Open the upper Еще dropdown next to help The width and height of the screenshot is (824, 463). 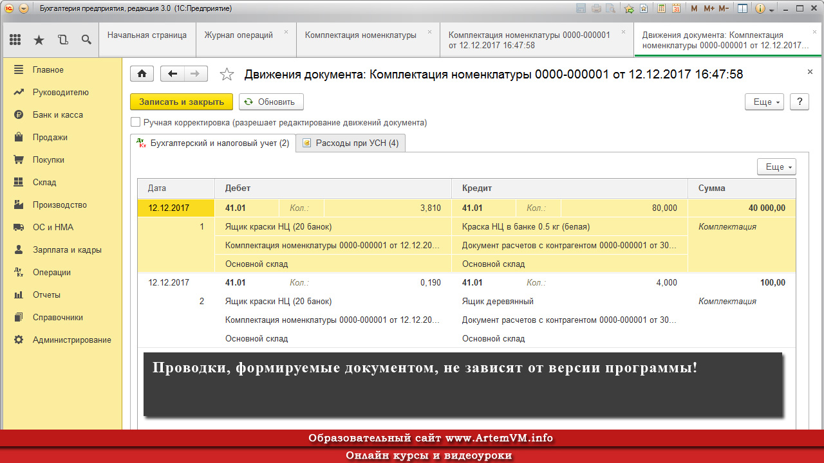point(764,102)
